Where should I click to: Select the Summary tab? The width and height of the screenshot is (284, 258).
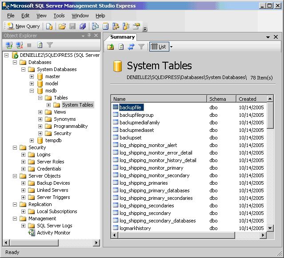tap(122, 37)
